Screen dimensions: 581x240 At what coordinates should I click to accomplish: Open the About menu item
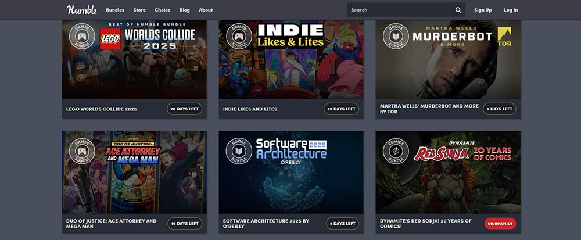coord(206,10)
